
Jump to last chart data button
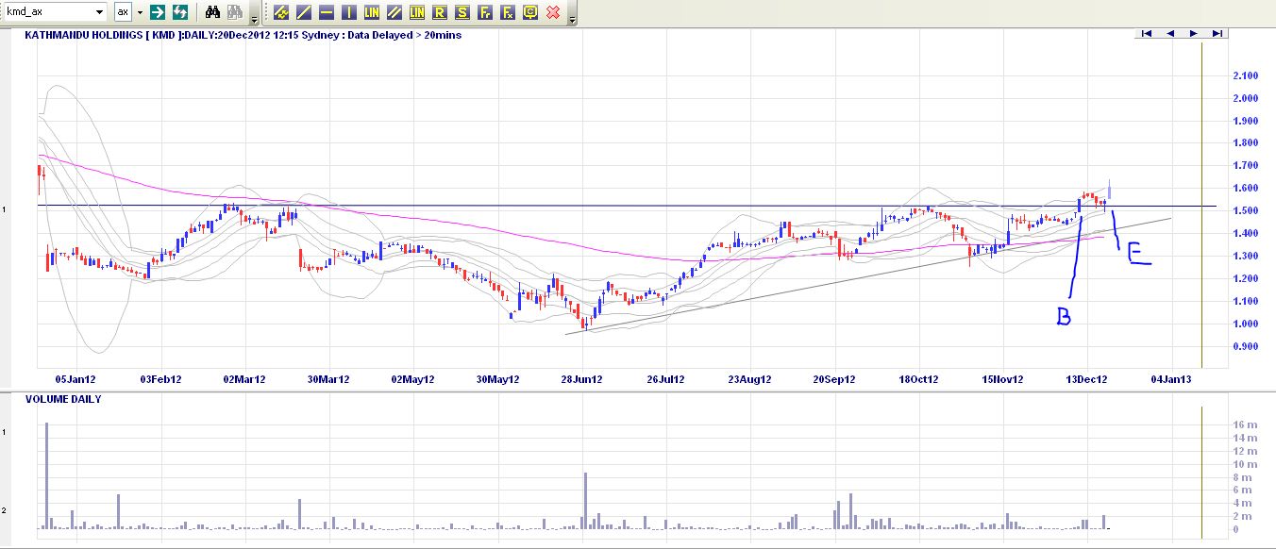coord(1217,33)
